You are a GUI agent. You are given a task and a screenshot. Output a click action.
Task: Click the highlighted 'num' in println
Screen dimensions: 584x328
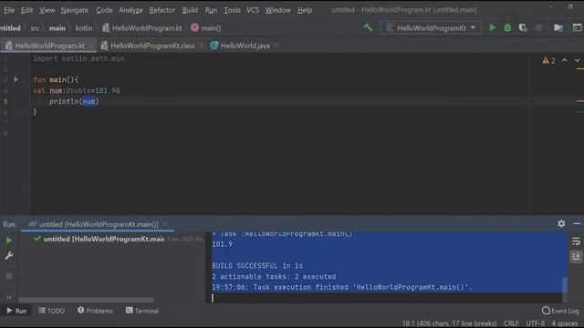pos(89,101)
